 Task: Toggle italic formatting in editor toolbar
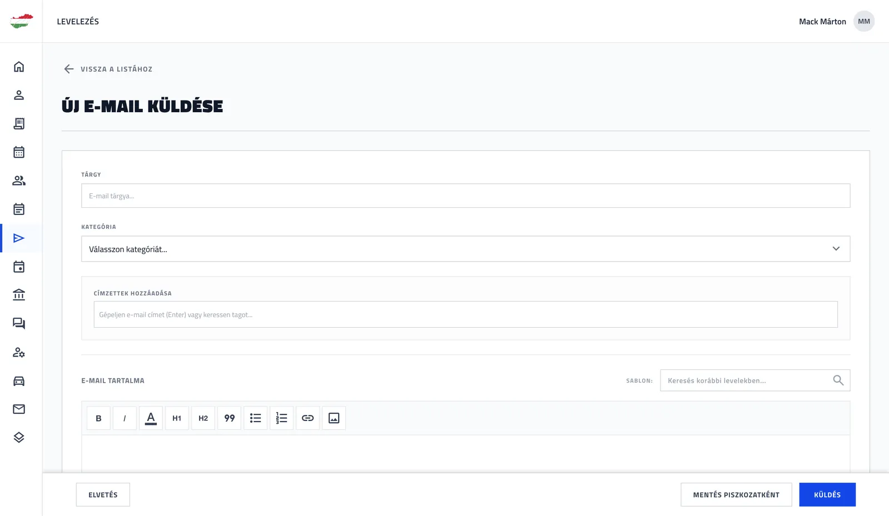point(125,418)
